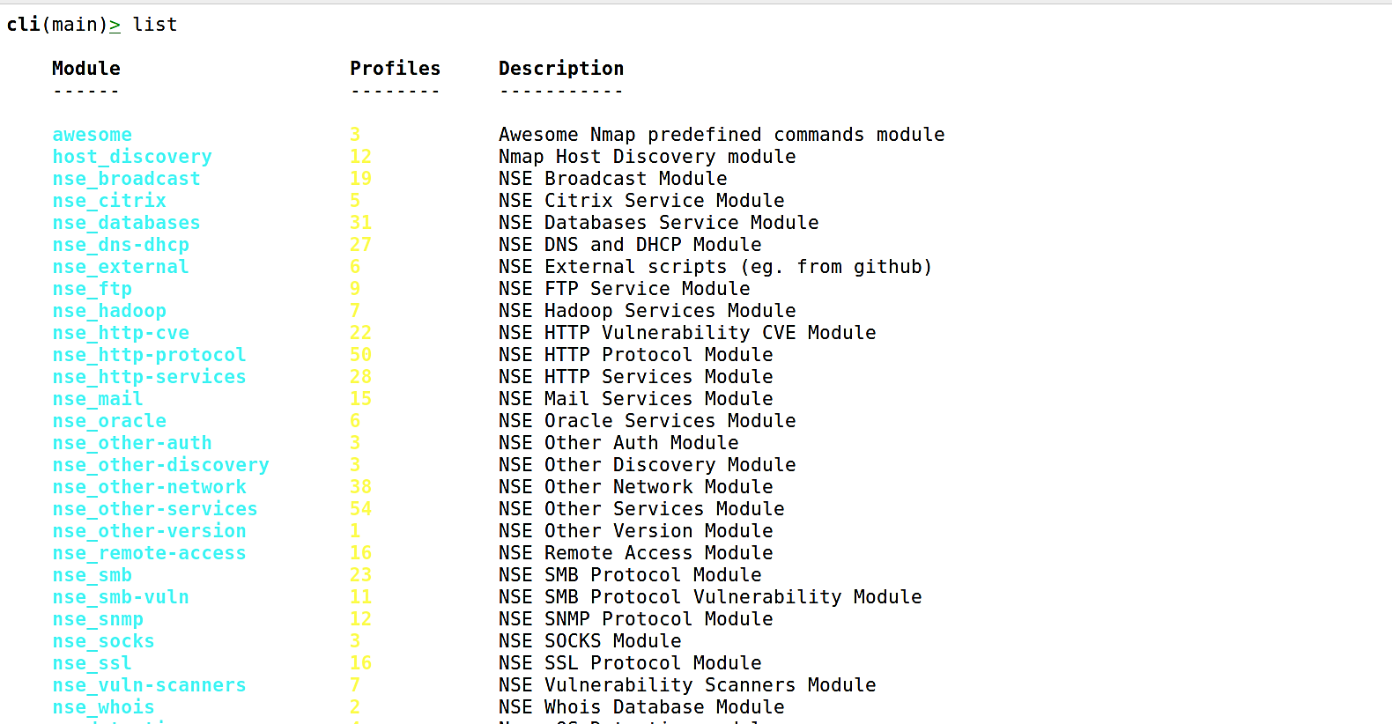
Task: Click profile count 19 for nse_broadcast
Action: click(361, 179)
